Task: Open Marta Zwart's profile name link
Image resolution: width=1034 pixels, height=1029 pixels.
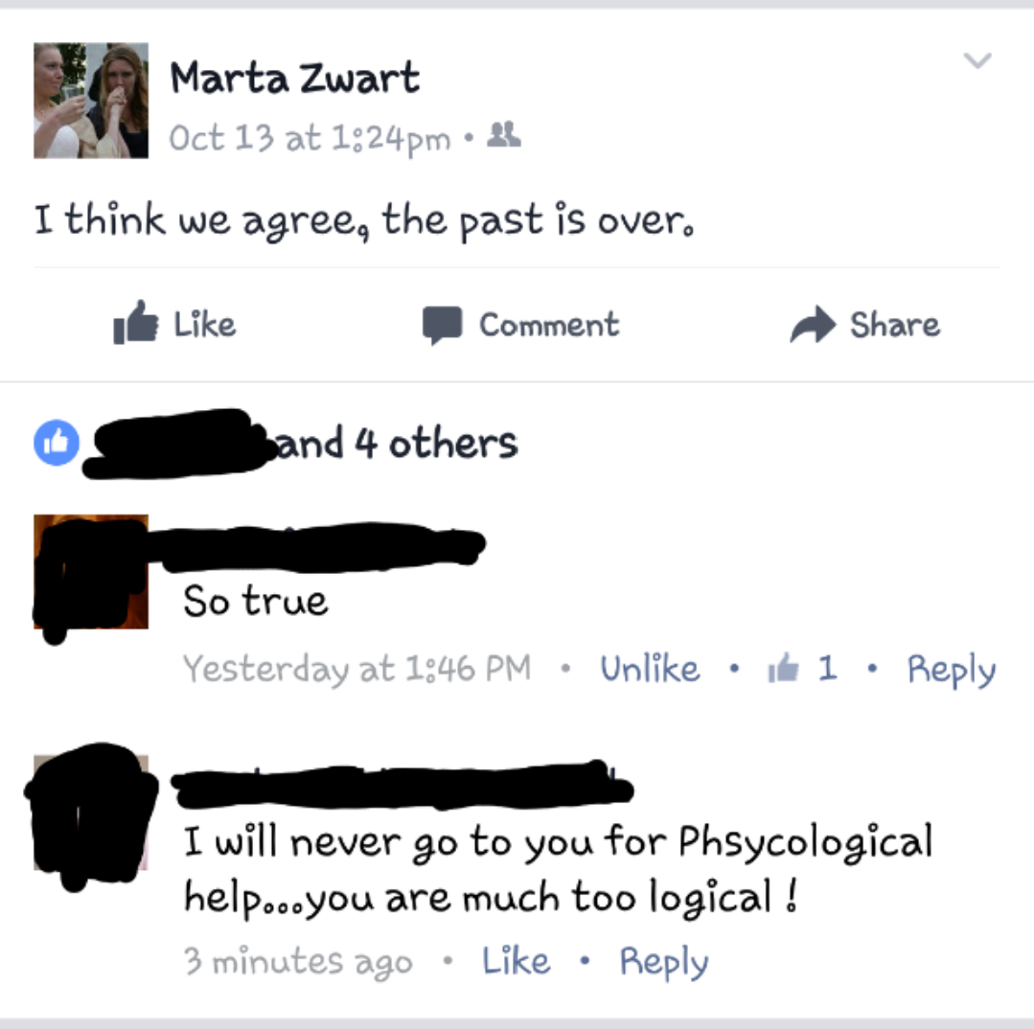Action: click(295, 78)
